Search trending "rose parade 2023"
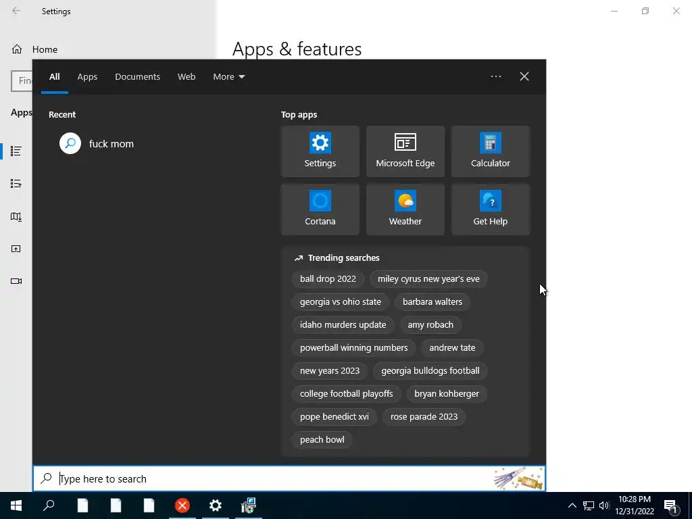The image size is (692, 519). (x=424, y=416)
